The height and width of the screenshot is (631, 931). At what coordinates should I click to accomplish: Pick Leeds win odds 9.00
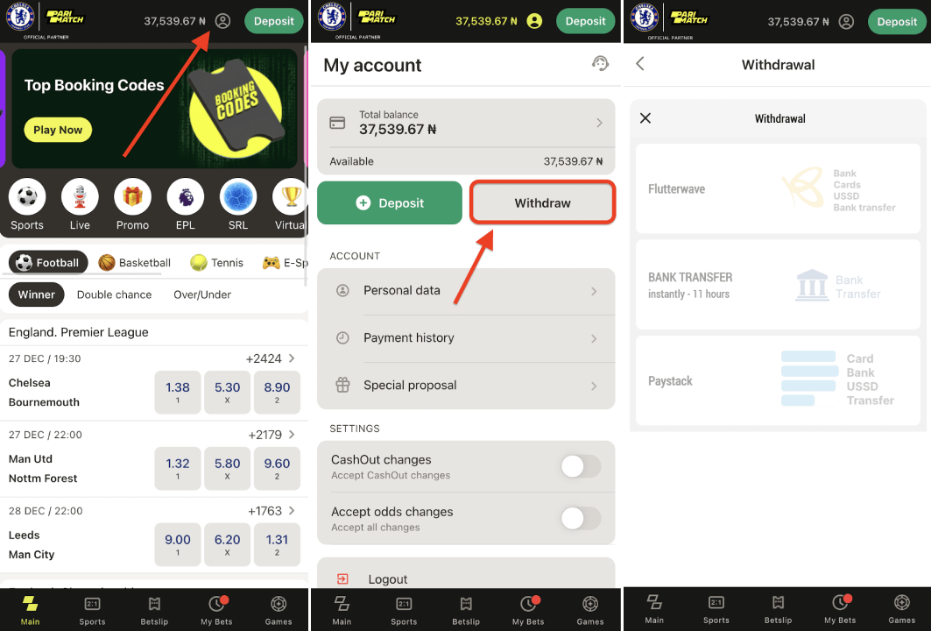pyautogui.click(x=178, y=544)
